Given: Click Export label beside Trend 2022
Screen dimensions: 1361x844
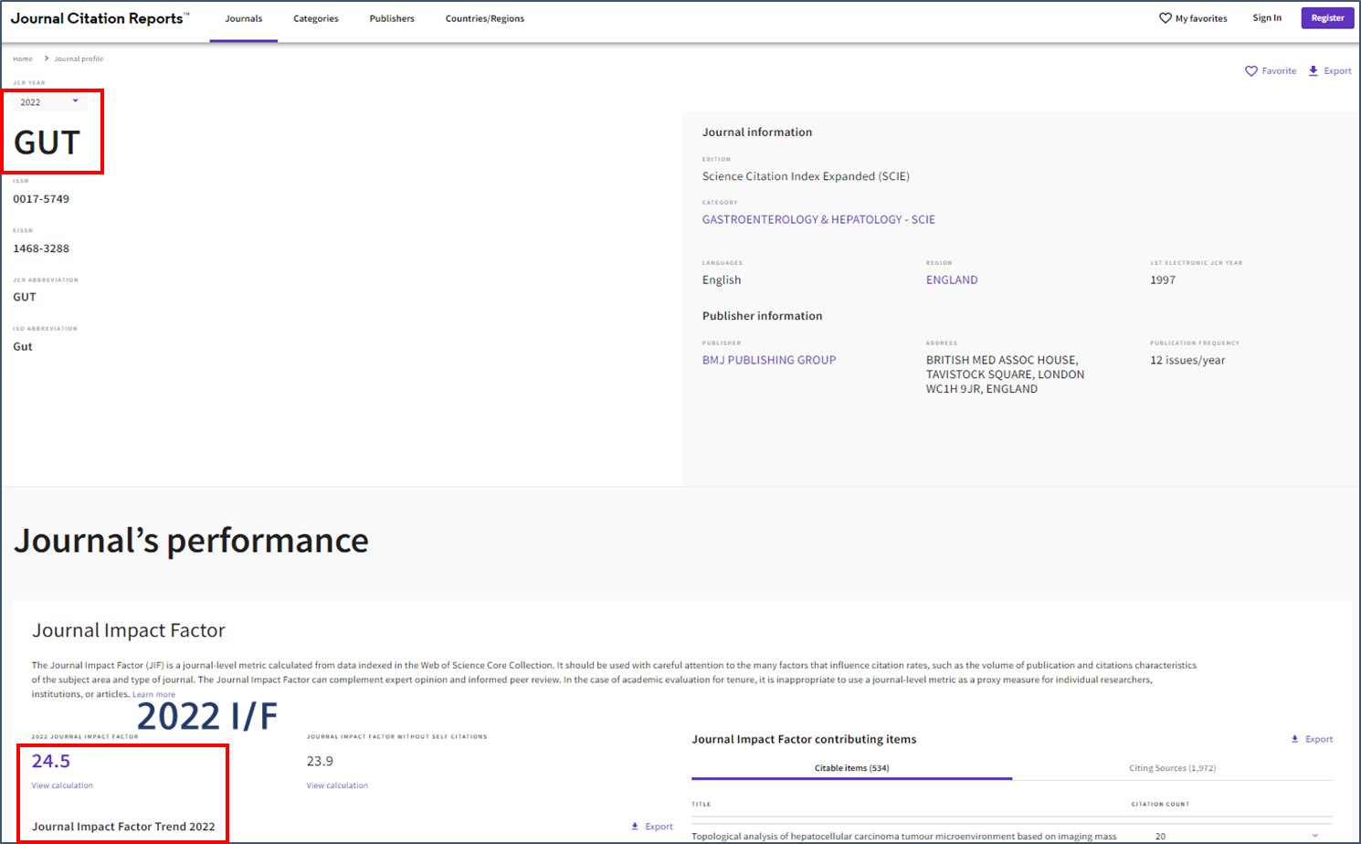Looking at the screenshot, I should 659,827.
